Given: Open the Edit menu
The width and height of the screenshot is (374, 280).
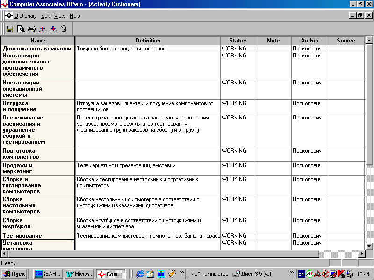Looking at the screenshot, I should (45, 16).
